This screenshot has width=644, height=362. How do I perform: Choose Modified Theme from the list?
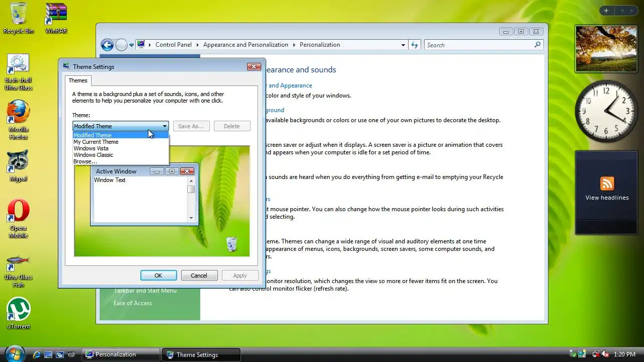pos(121,135)
